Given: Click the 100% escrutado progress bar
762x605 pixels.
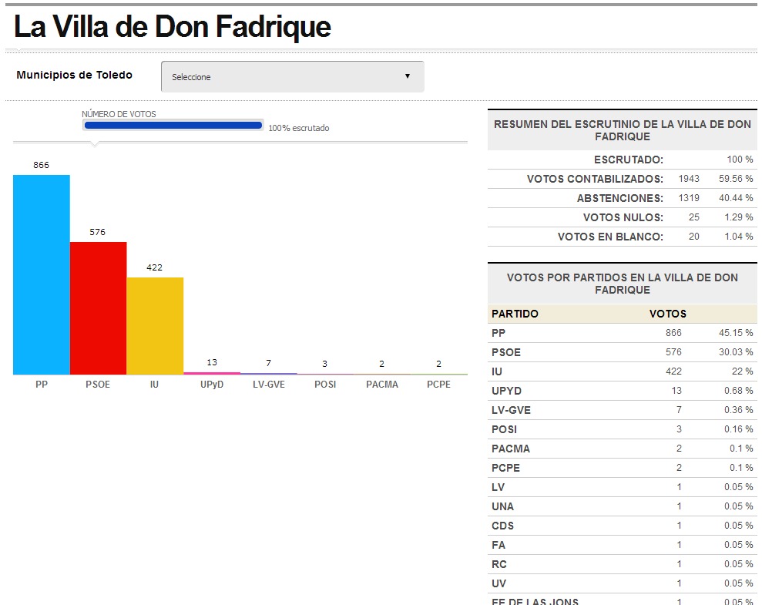Looking at the screenshot, I should 173,124.
